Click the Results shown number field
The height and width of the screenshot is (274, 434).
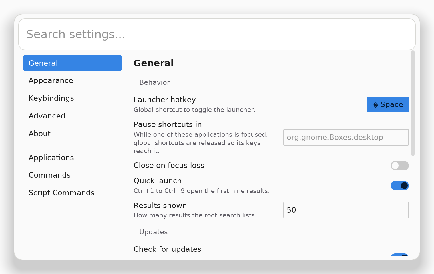click(346, 210)
